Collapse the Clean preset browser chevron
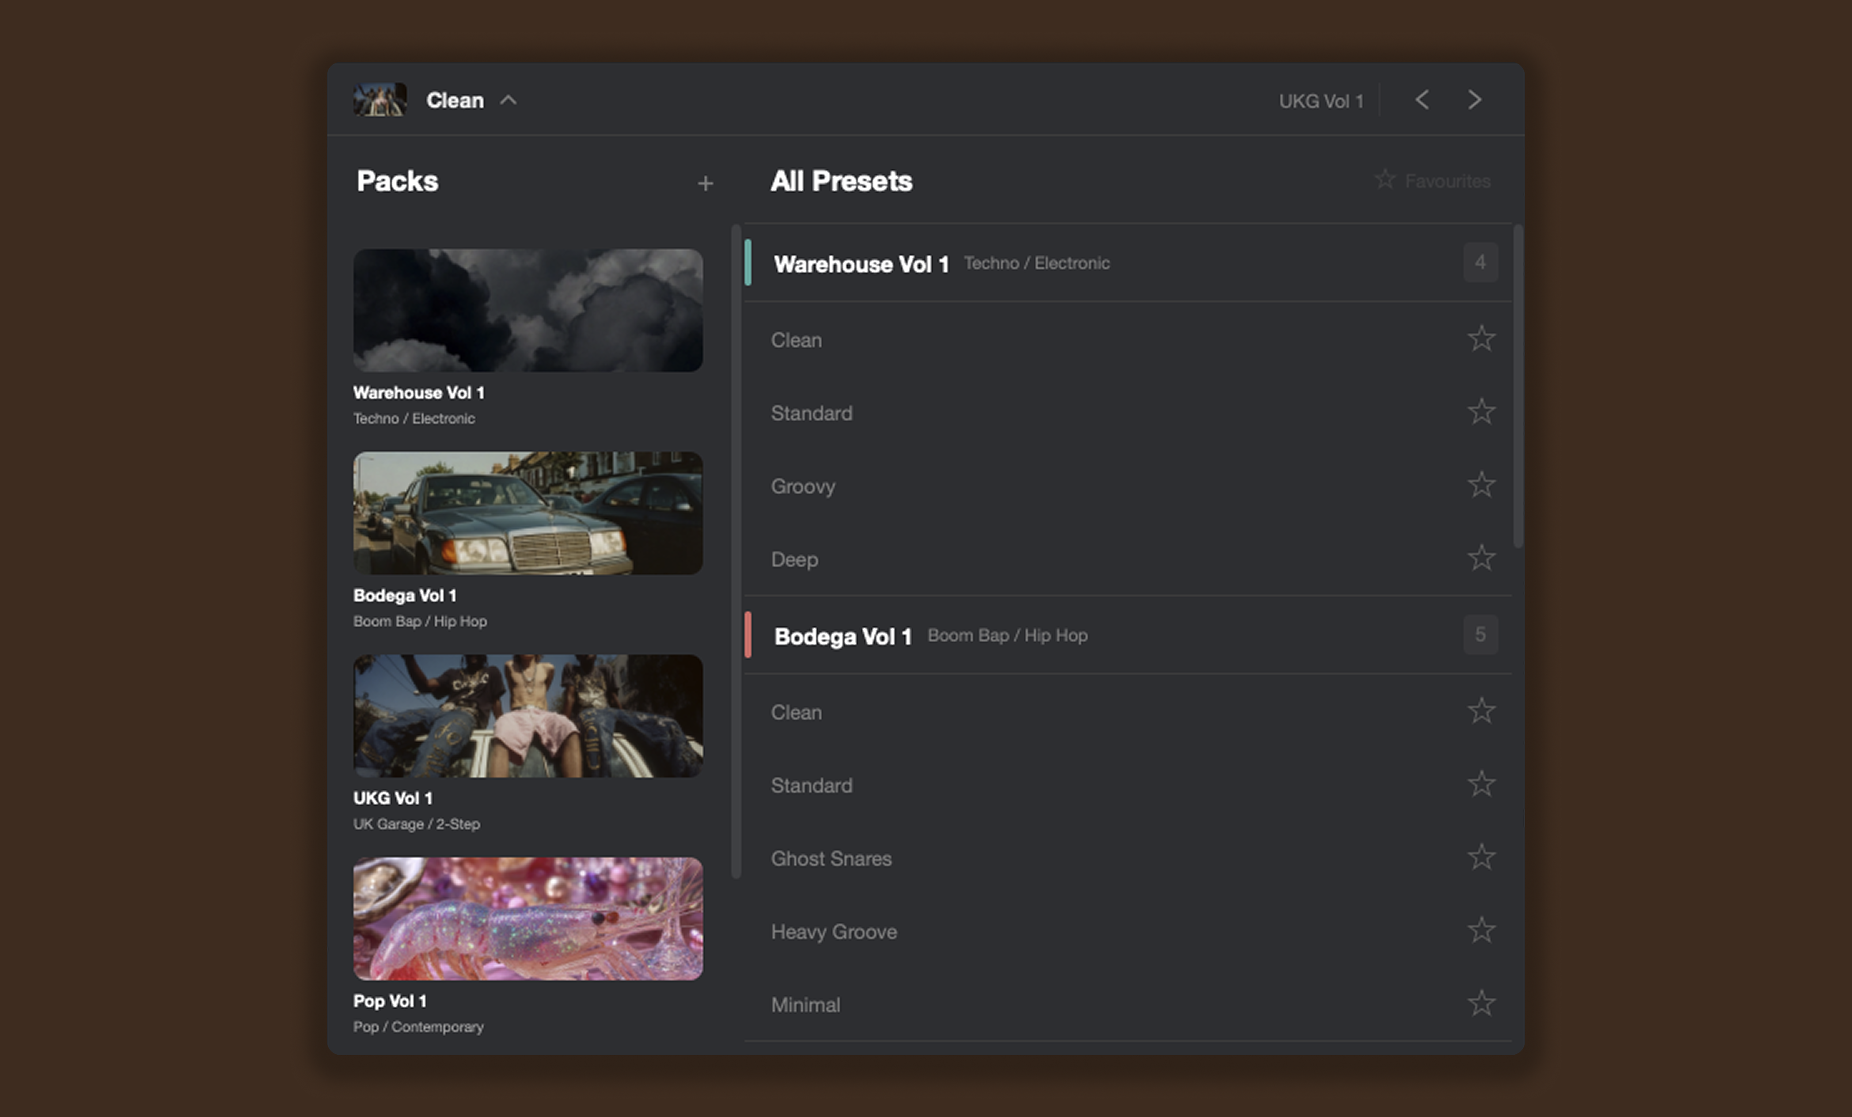The image size is (1852, 1117). [x=508, y=100]
